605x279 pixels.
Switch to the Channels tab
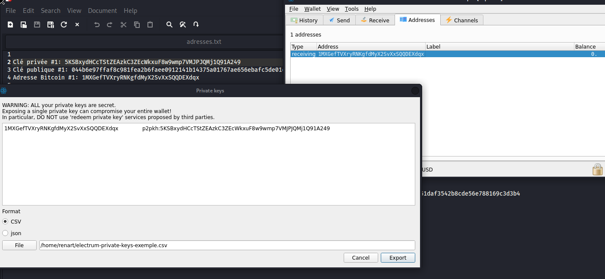(461, 20)
